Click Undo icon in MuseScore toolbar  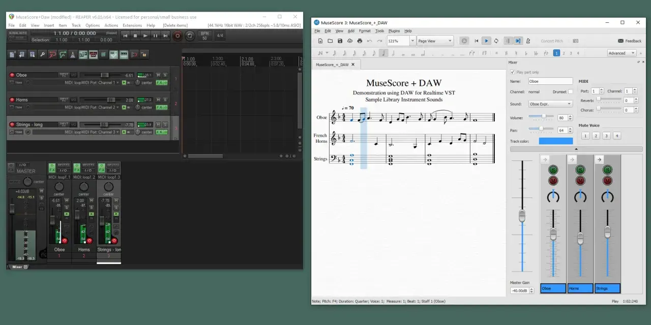(x=370, y=41)
